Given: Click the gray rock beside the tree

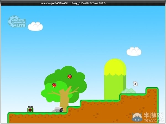Looking at the screenshot, I should 56,109.
